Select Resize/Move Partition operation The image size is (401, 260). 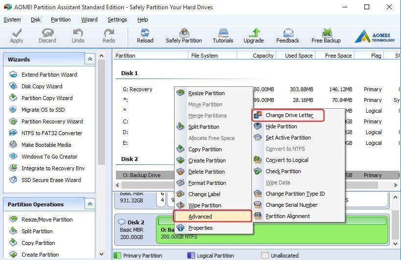[47, 220]
